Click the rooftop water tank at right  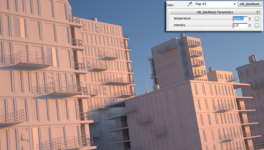[x=252, y=59]
